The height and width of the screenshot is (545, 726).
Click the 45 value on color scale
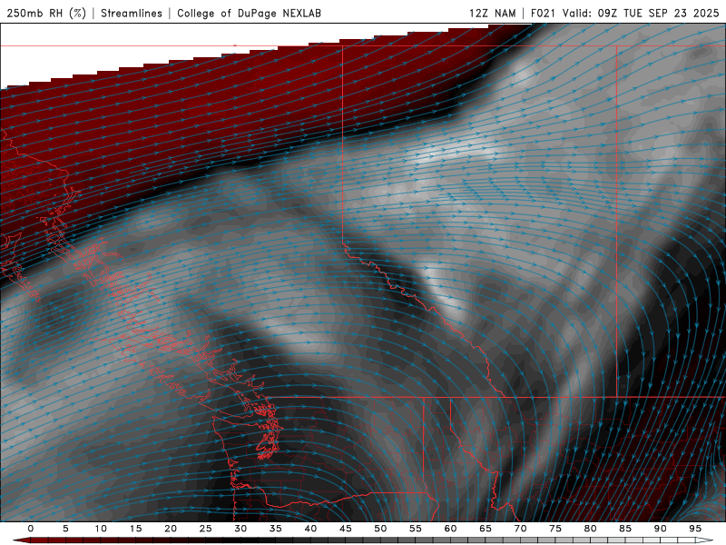click(x=346, y=529)
